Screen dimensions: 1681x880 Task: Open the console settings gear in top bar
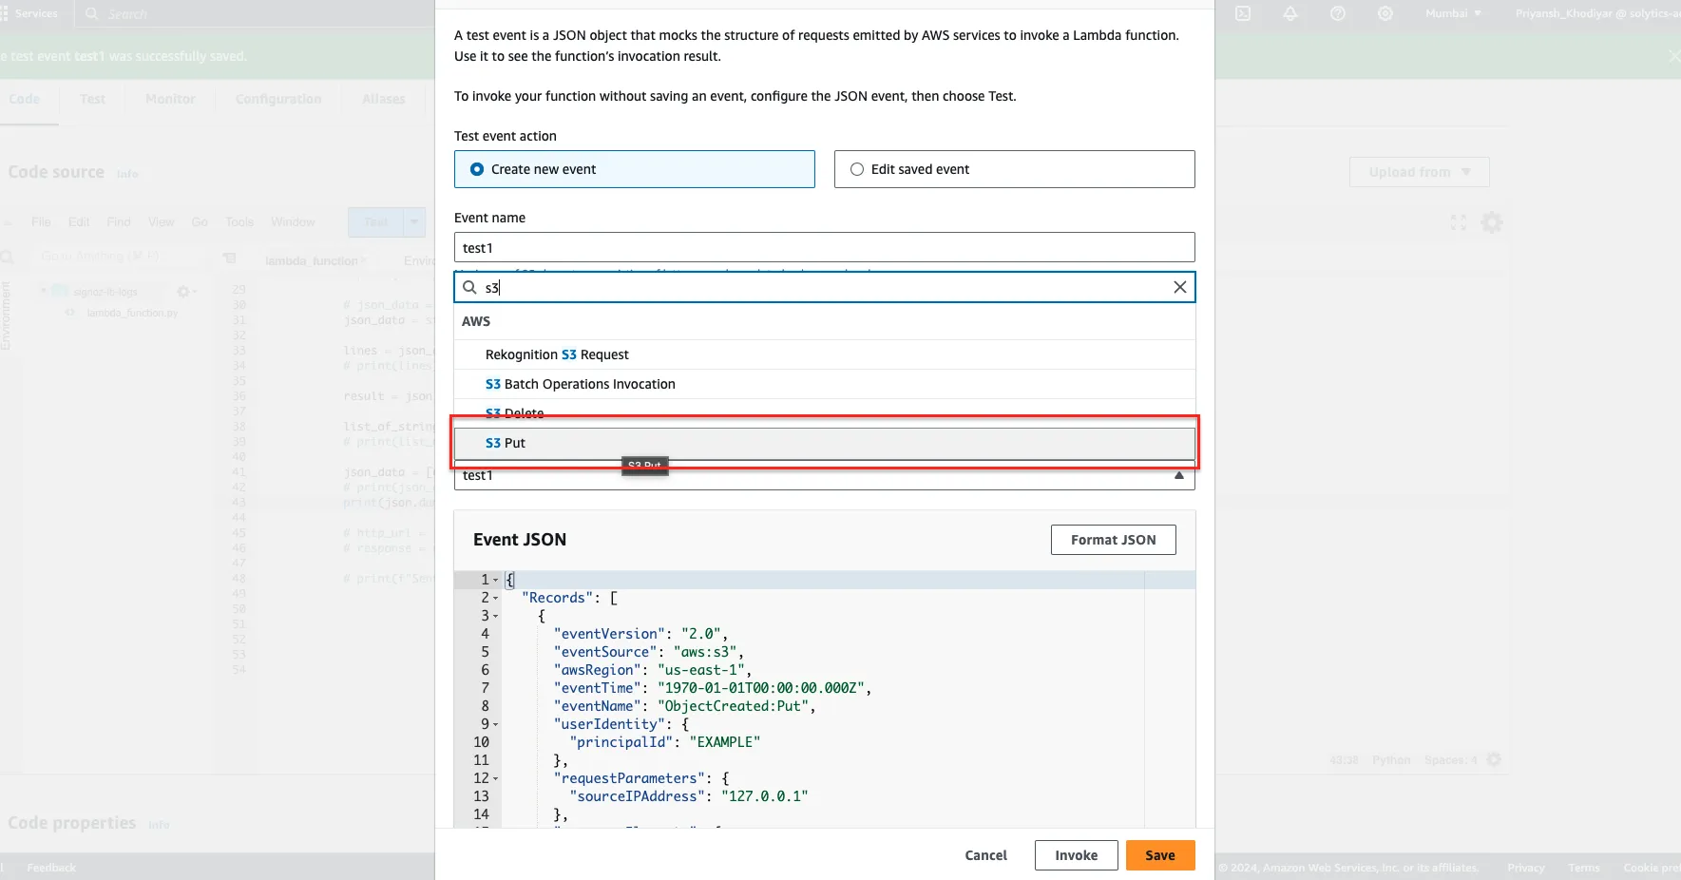tap(1385, 13)
